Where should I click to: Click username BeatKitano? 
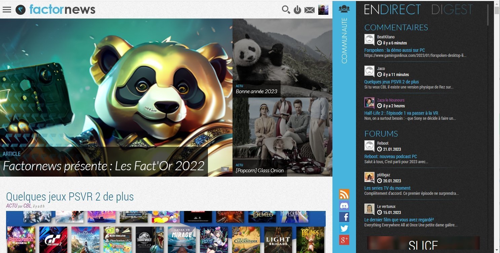tap(386, 37)
